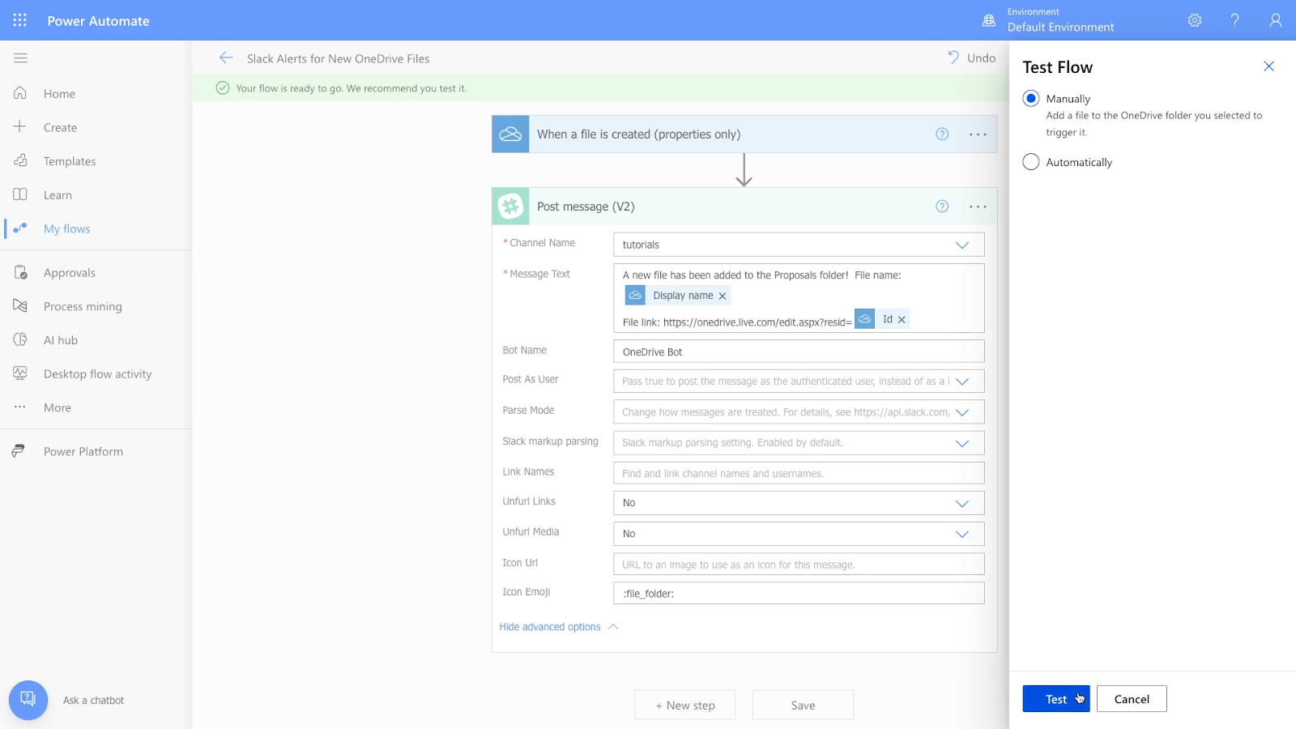This screenshot has width=1296, height=729.
Task: Expand the Parse Mode dropdown
Action: click(961, 412)
